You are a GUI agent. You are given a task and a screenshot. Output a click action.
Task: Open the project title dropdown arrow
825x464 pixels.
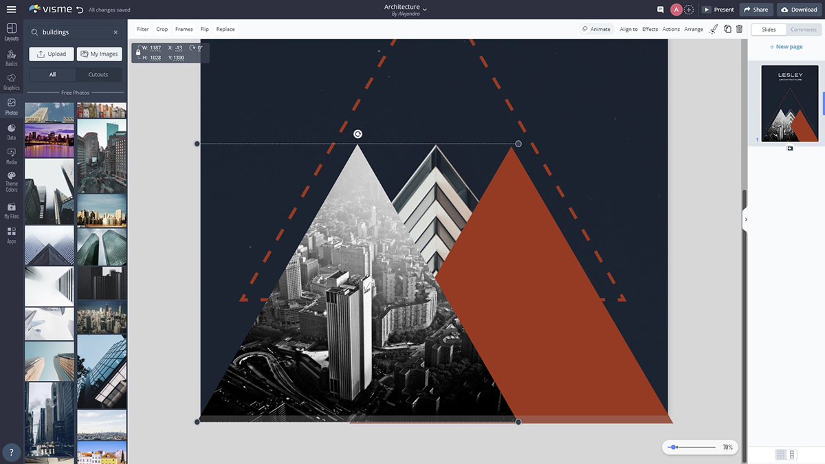click(425, 10)
